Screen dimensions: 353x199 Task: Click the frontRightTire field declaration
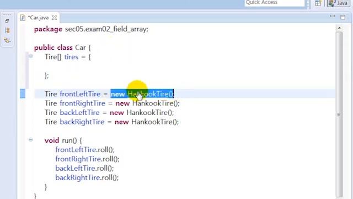point(112,103)
